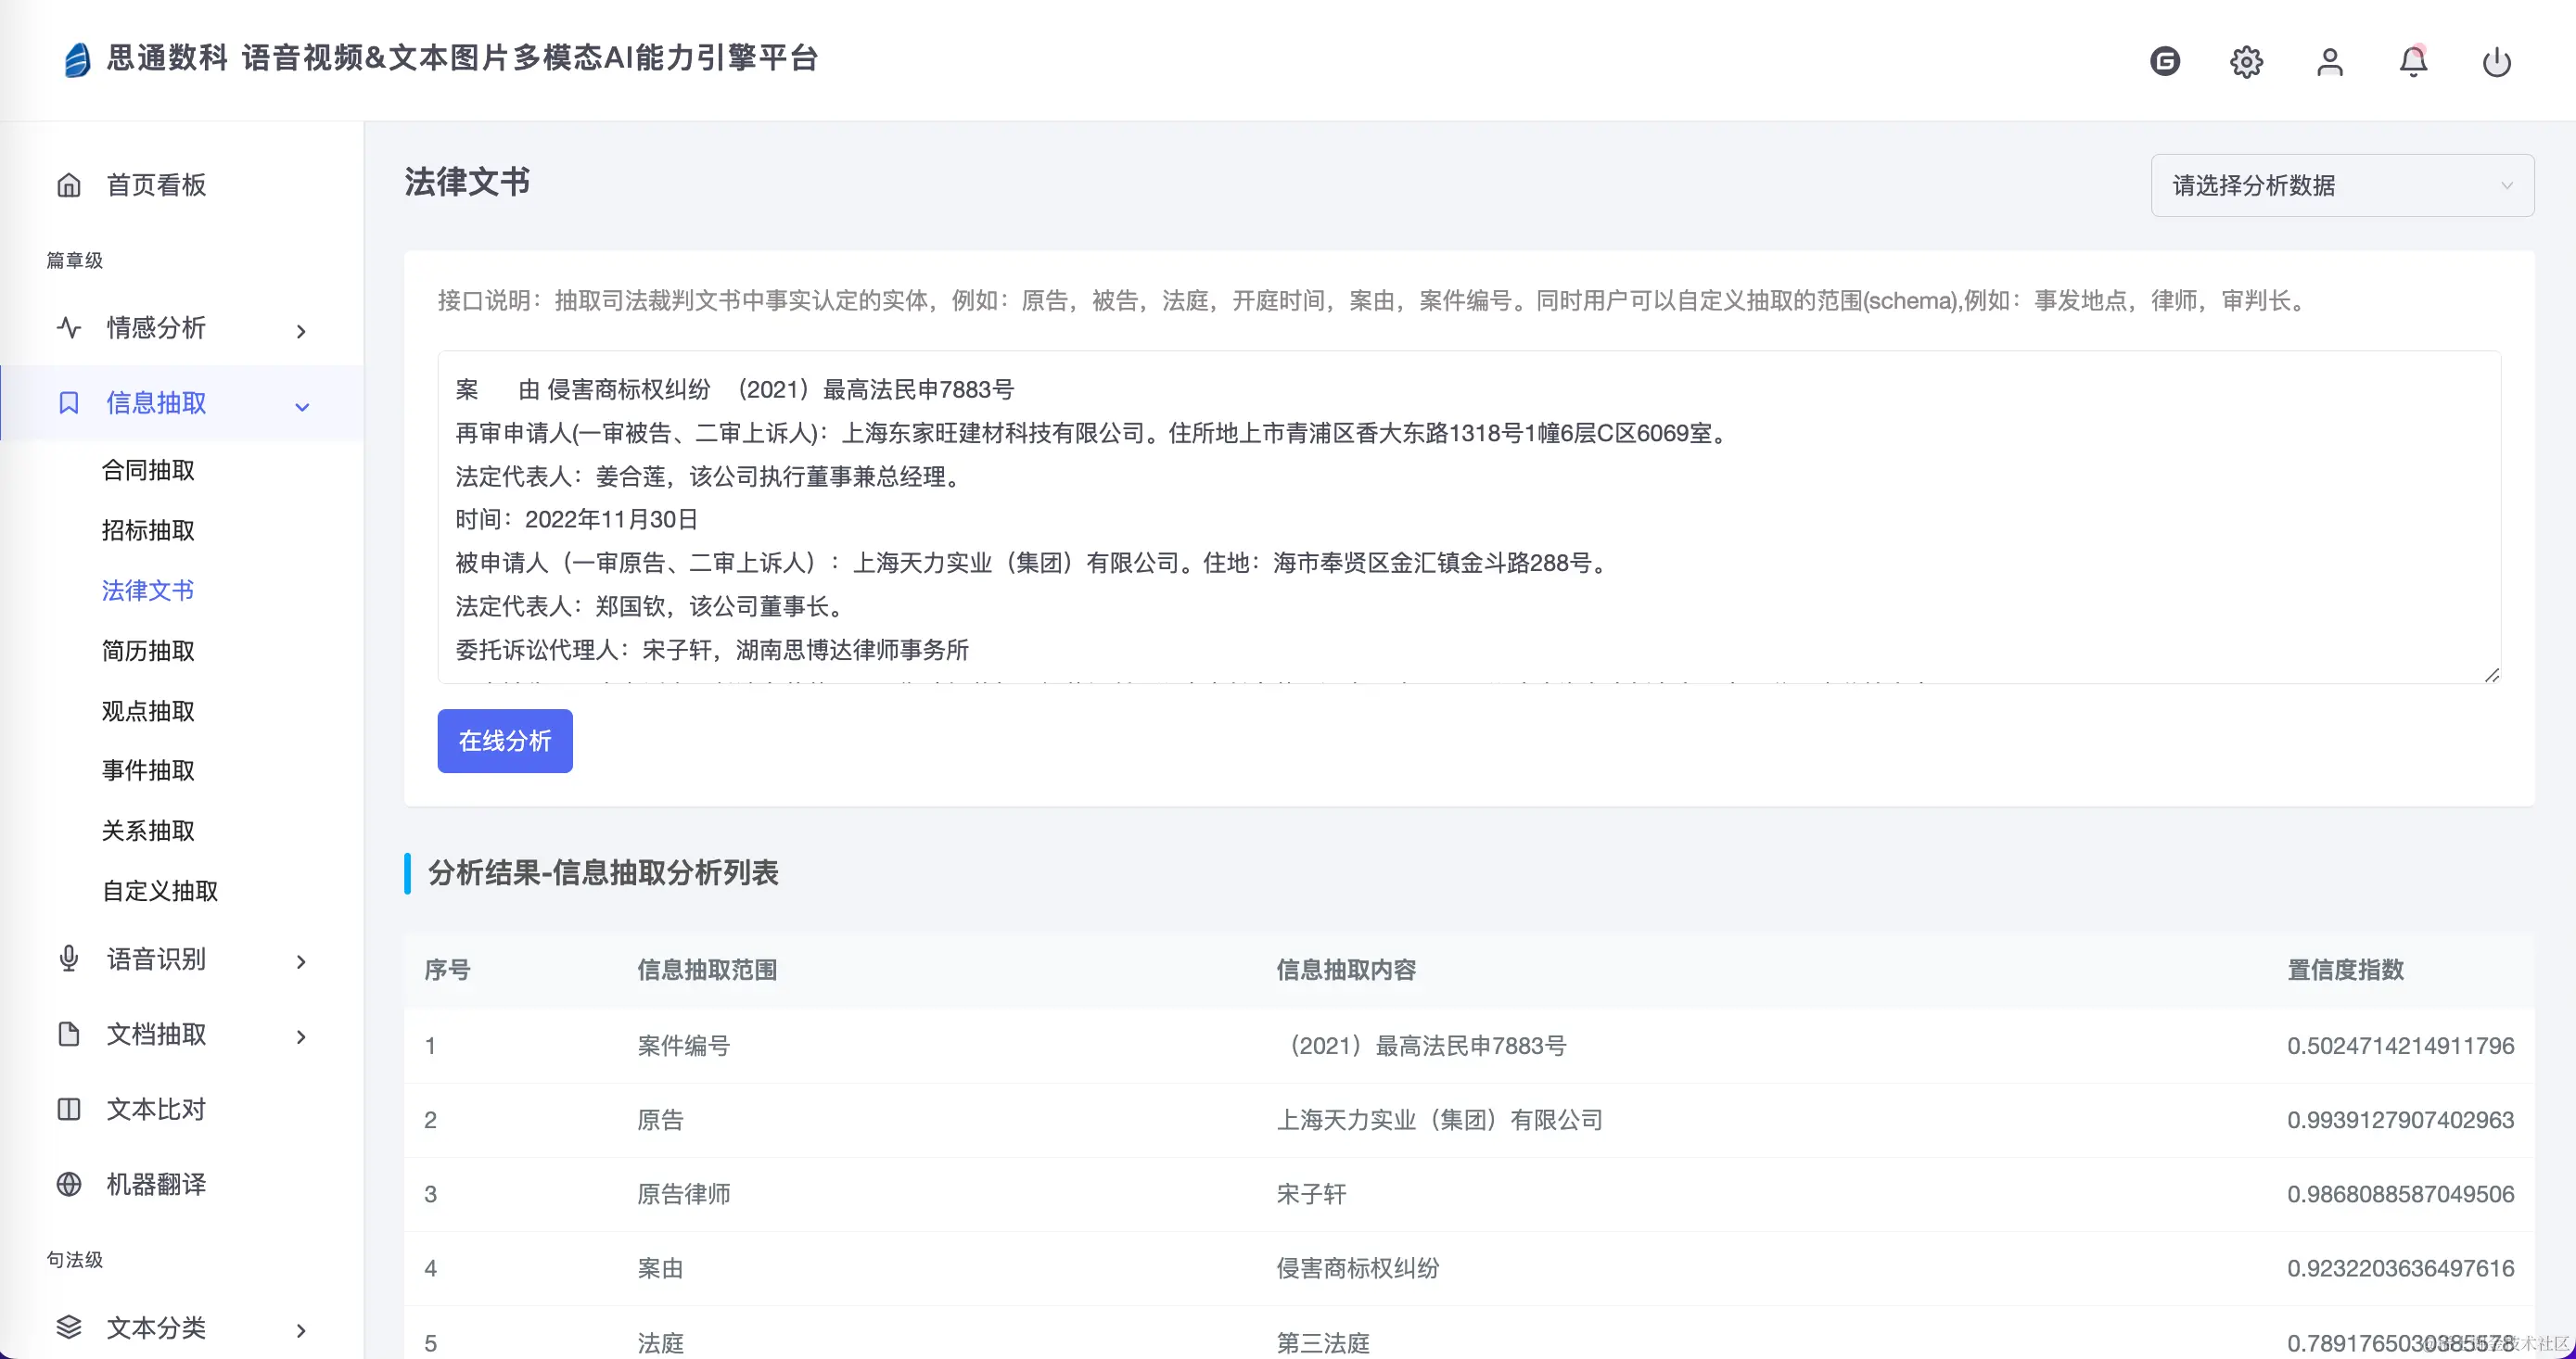Select the 语音识别 microphone icon
The width and height of the screenshot is (2576, 1359).
[x=68, y=959]
